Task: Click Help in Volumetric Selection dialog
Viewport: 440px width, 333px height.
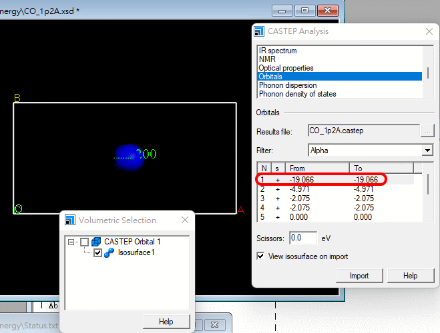Action: [166, 322]
